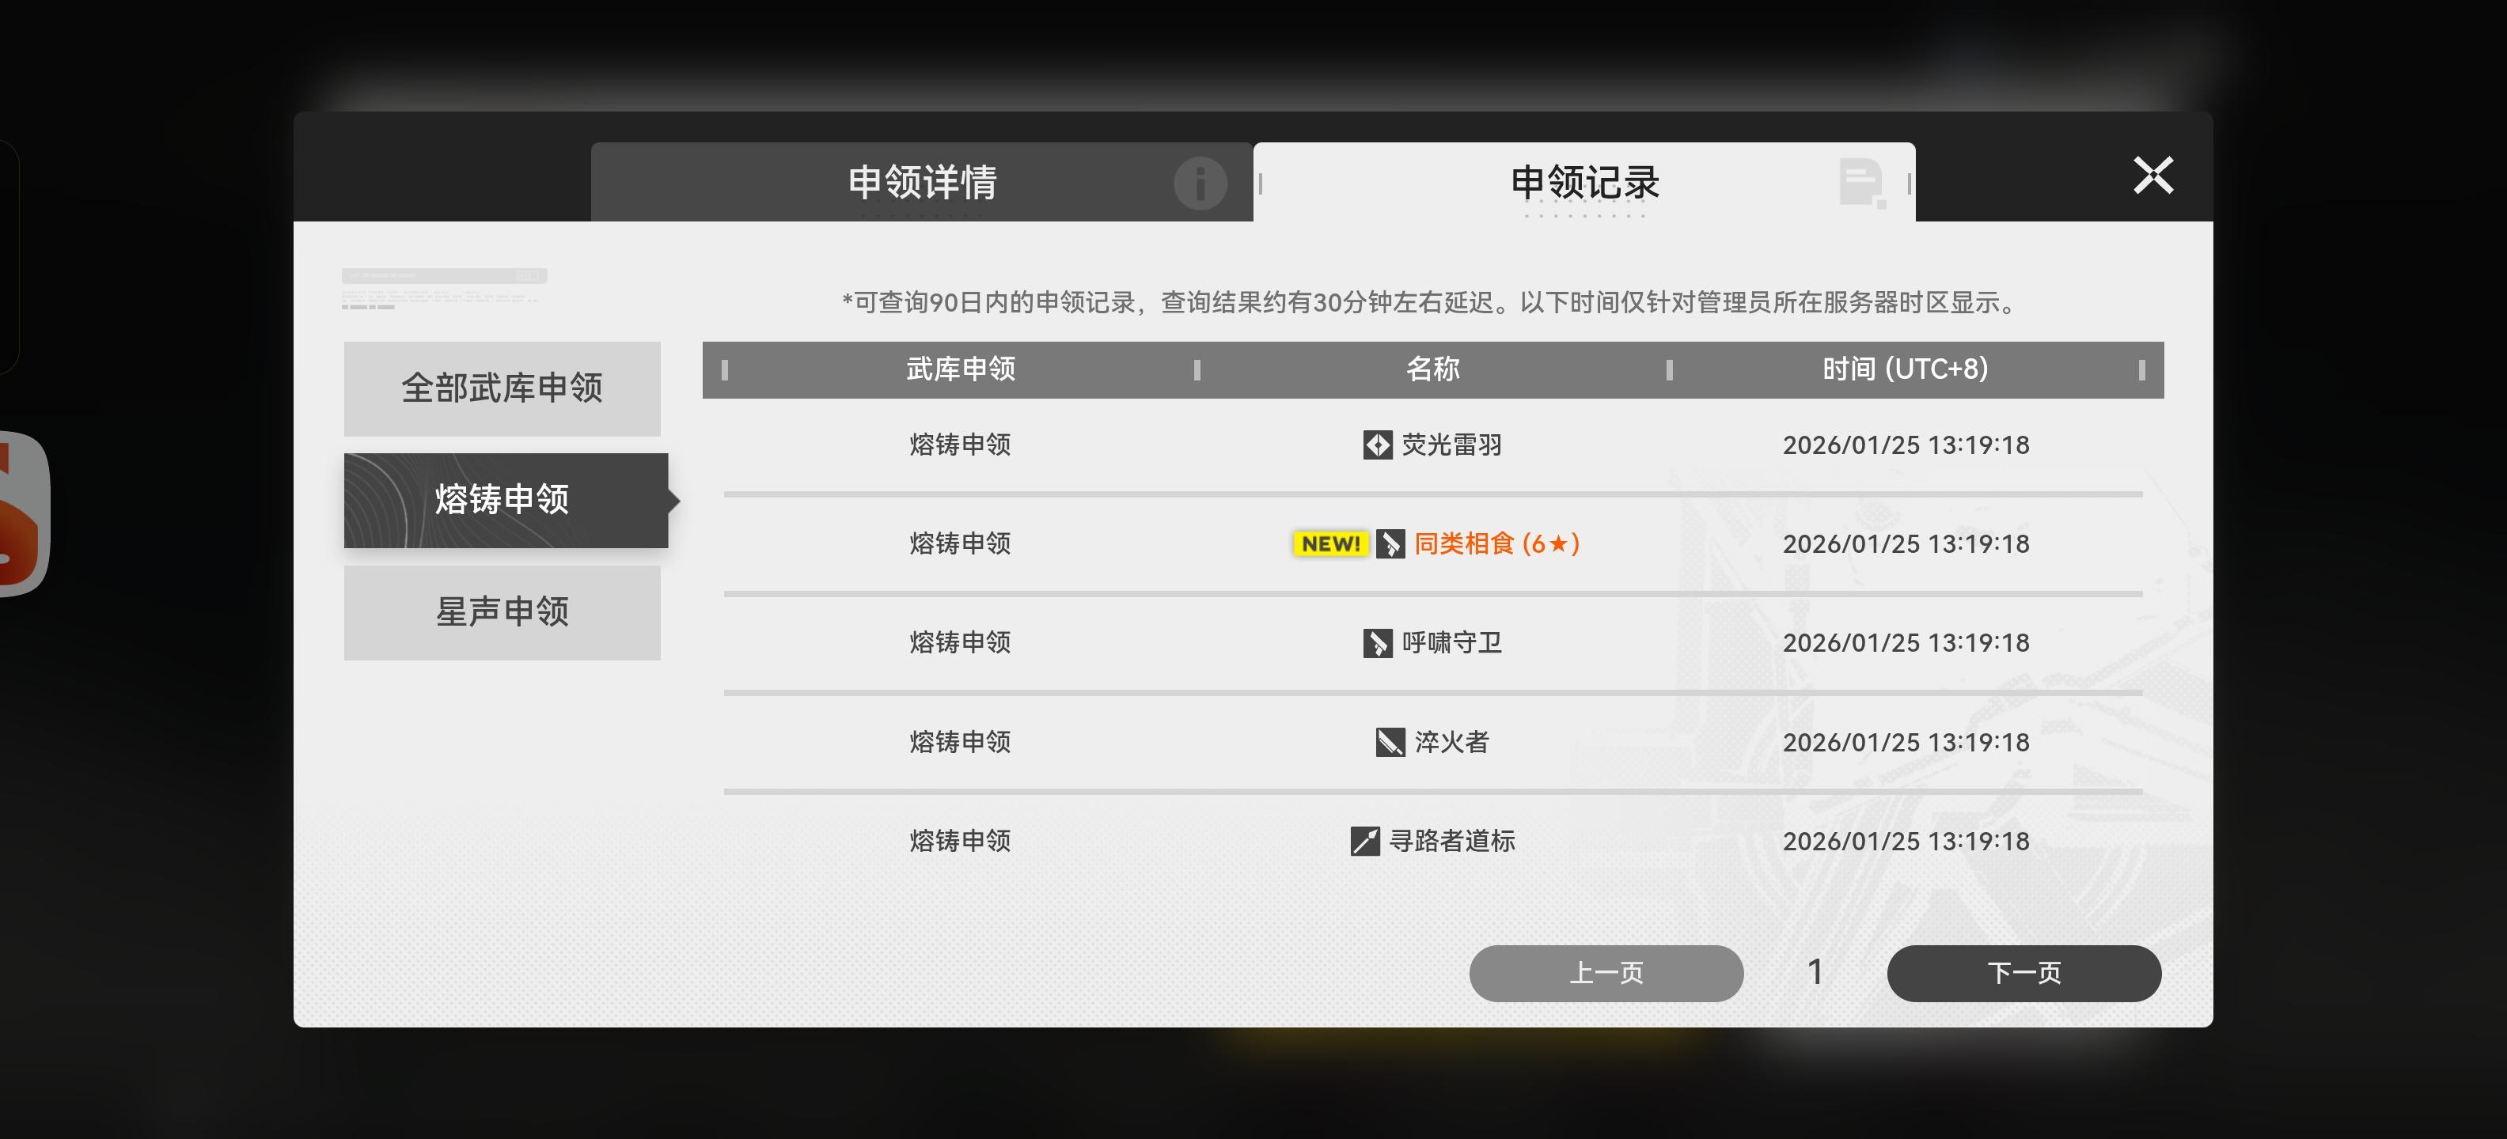Click the weapon icon beside 荧光雷羽

(1377, 445)
